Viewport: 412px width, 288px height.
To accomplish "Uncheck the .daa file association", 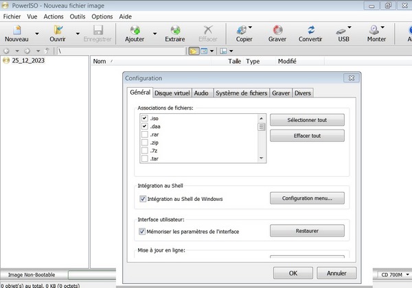I will coord(144,126).
